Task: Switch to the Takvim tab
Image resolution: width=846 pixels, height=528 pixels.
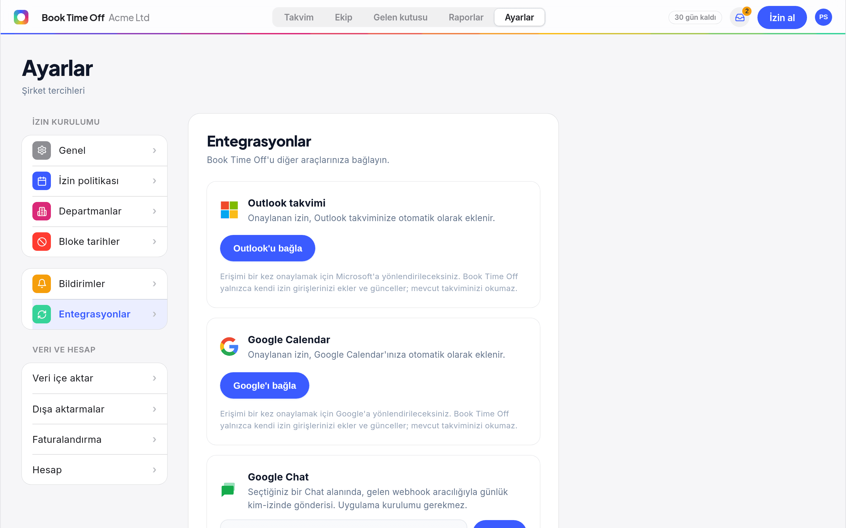Action: click(299, 17)
